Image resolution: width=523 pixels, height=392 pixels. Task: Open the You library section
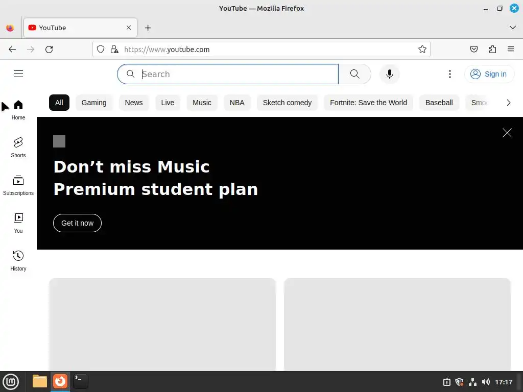(x=18, y=224)
